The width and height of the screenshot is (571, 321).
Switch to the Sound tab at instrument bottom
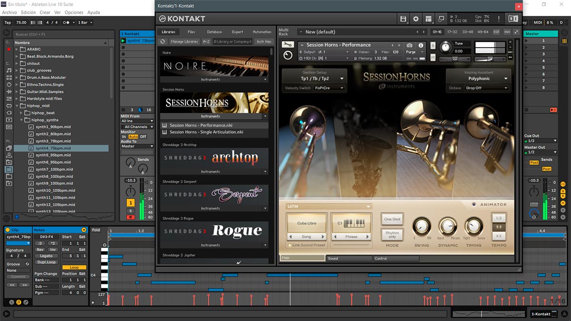click(349, 259)
